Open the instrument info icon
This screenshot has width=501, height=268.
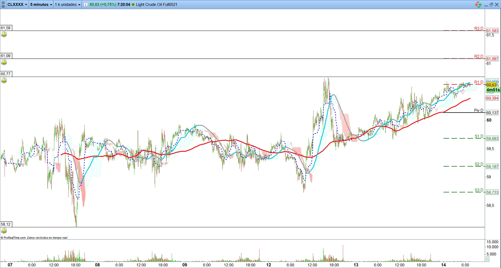[x=86, y=5]
